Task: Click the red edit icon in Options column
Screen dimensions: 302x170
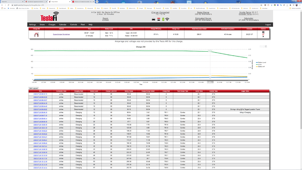Action: click(x=263, y=34)
